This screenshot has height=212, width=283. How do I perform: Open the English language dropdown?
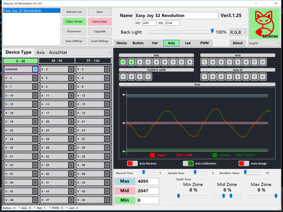coord(264,43)
